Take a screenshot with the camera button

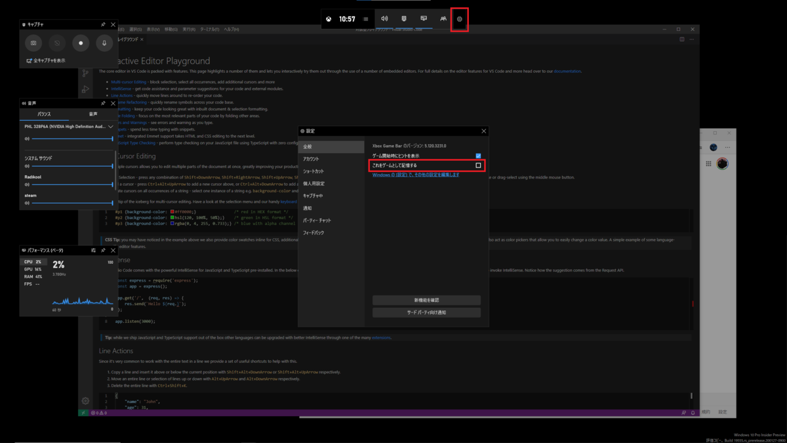tap(33, 43)
